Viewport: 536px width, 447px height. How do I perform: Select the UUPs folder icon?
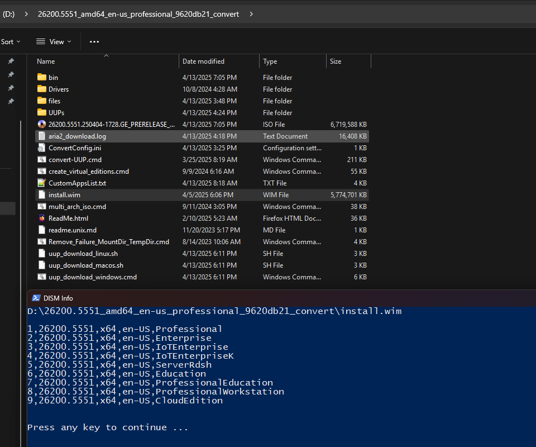pyautogui.click(x=42, y=112)
